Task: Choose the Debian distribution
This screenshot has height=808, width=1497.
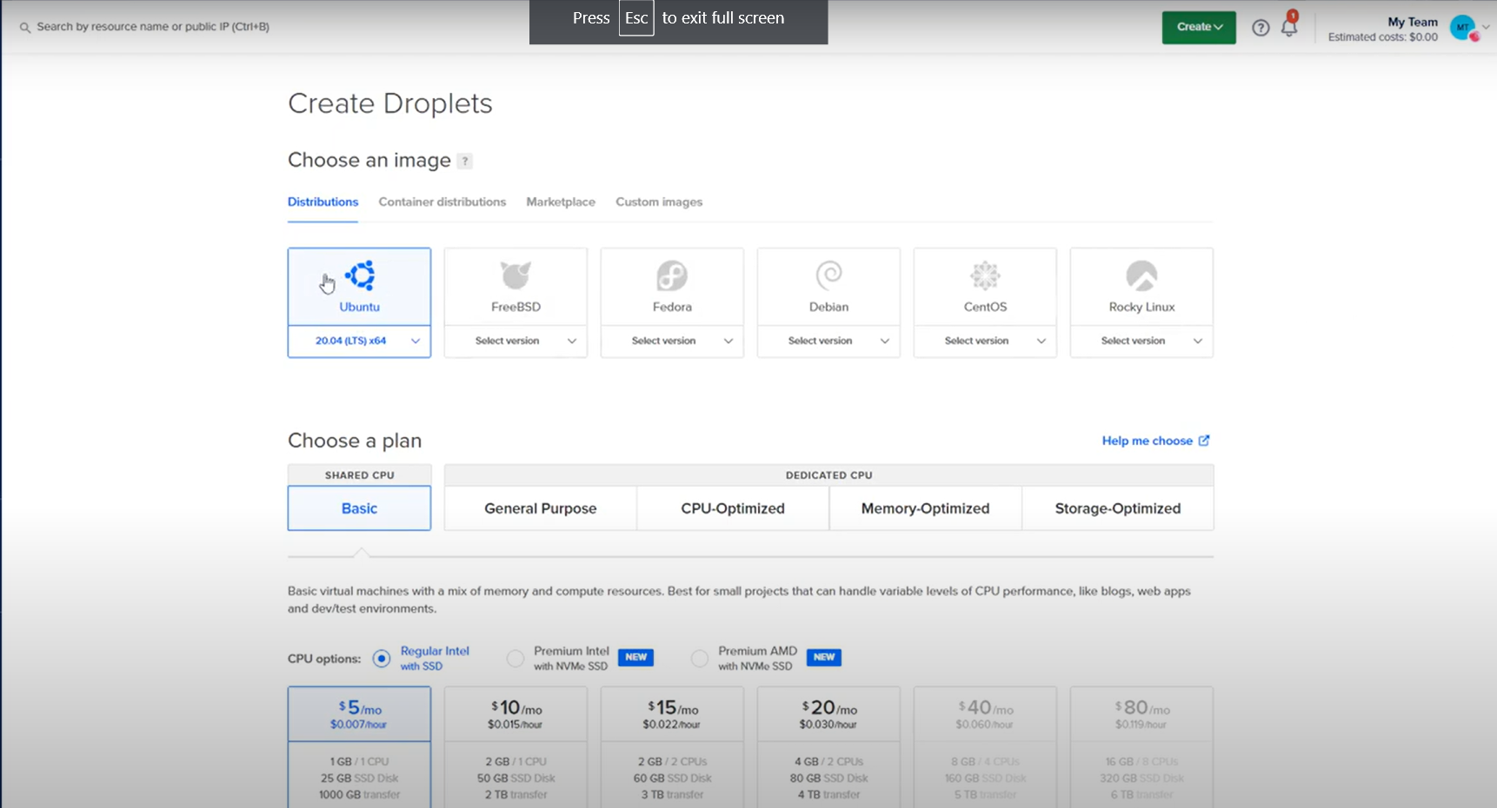Action: pos(828,287)
